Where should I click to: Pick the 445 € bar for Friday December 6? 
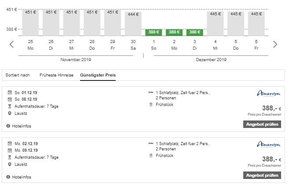pos(256,23)
